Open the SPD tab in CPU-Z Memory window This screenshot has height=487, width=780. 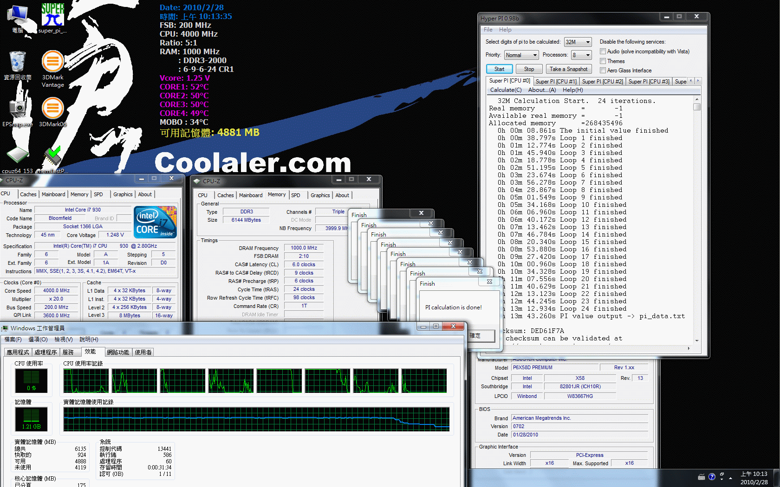coord(296,195)
